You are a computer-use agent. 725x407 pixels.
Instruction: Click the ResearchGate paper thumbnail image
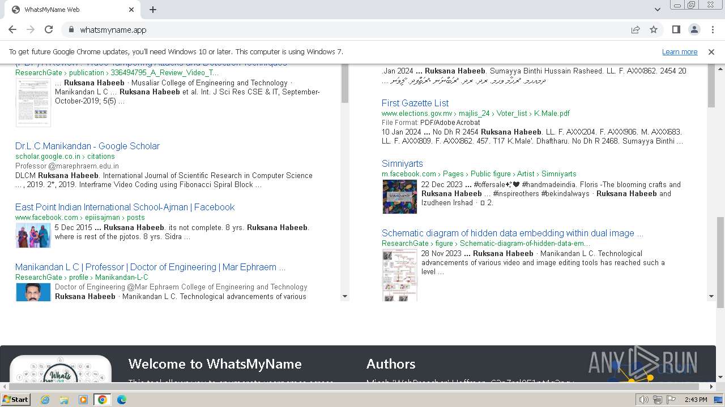[33, 102]
